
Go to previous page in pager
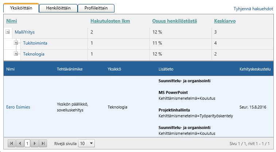click(x=20, y=143)
